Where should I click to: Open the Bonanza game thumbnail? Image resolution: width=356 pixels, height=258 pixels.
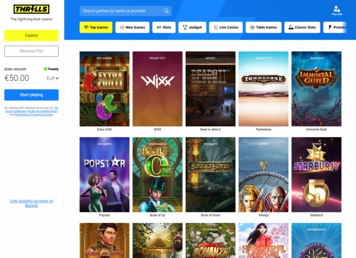click(x=211, y=241)
